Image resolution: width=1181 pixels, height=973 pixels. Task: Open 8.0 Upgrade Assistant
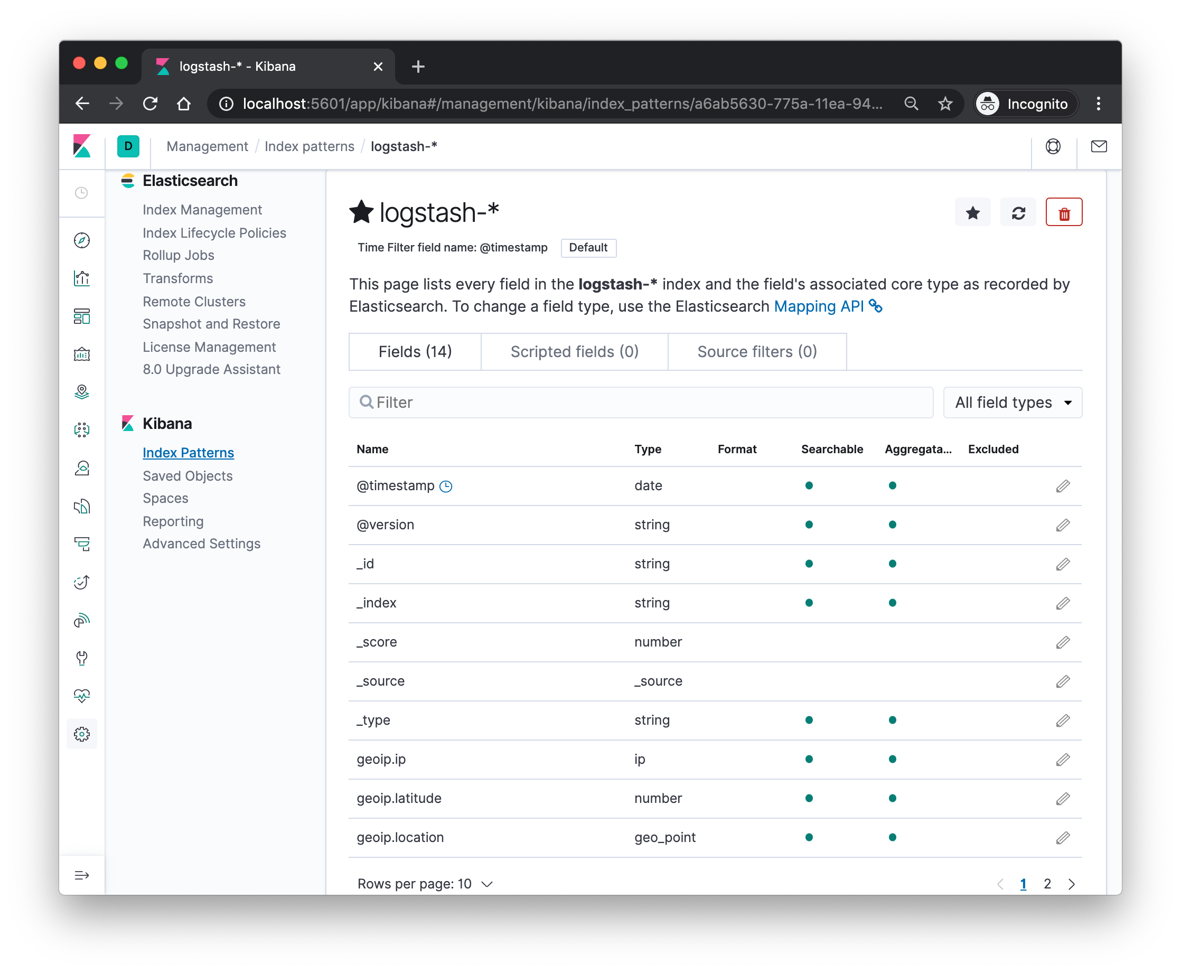tap(211, 369)
